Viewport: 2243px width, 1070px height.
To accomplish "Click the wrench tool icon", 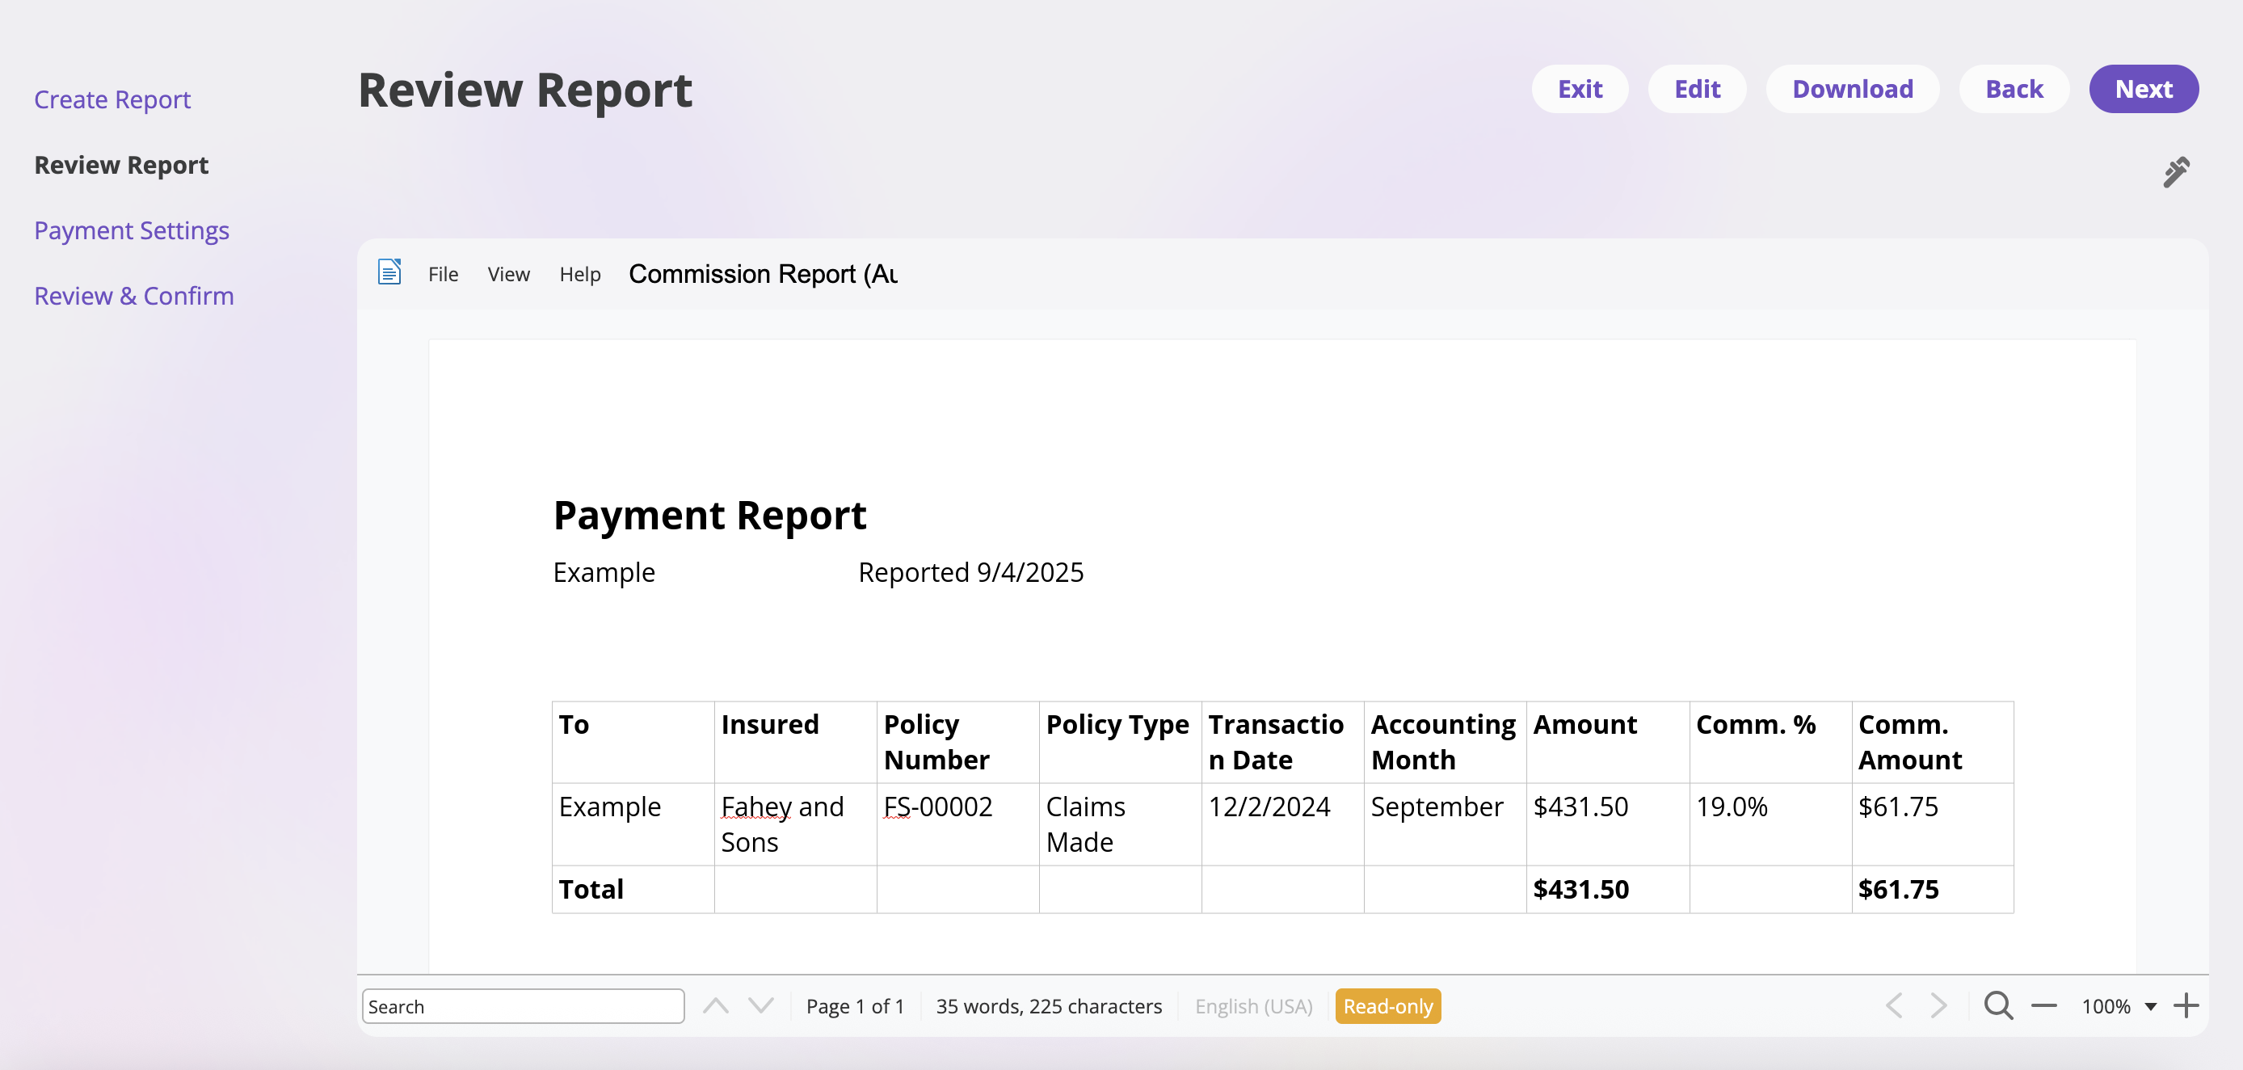I will coord(2175,172).
